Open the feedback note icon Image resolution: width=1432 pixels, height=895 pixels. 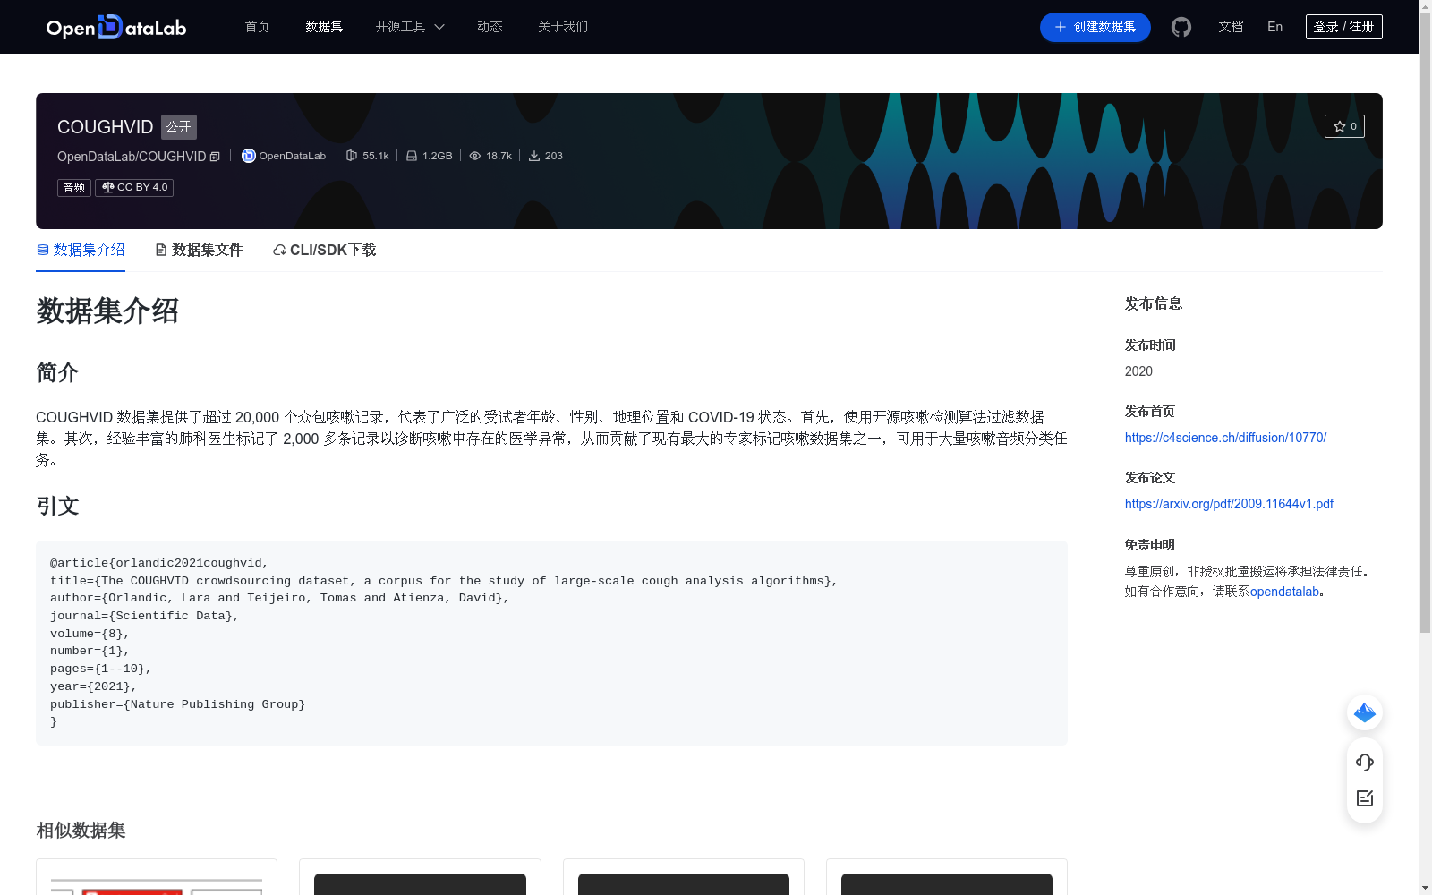click(x=1365, y=798)
